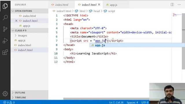Click html in the breadcrumb path
185x104 pixels.
click(82, 11)
